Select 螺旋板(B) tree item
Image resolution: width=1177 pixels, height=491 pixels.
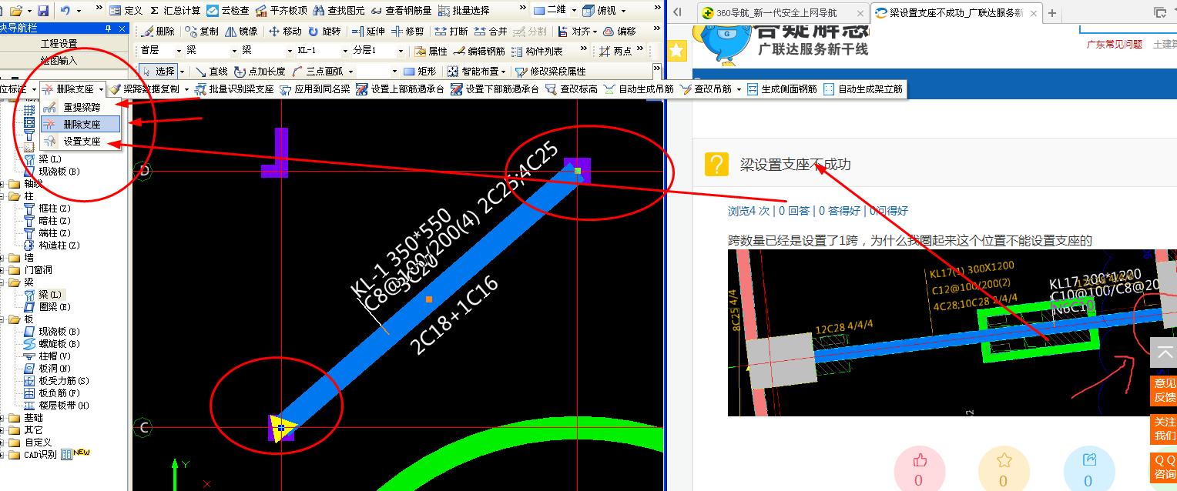(x=52, y=343)
